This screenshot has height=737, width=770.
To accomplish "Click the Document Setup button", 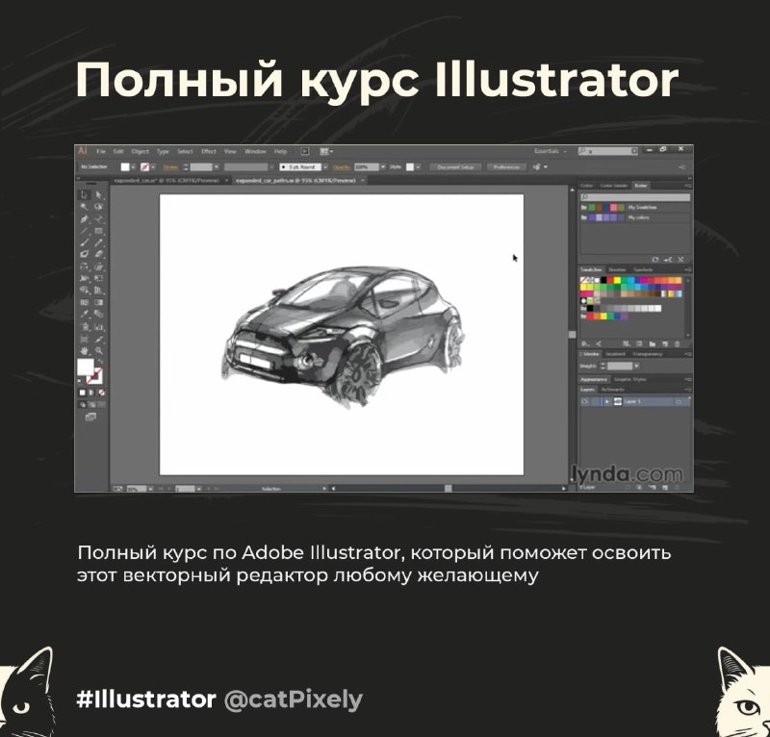I will pos(455,167).
